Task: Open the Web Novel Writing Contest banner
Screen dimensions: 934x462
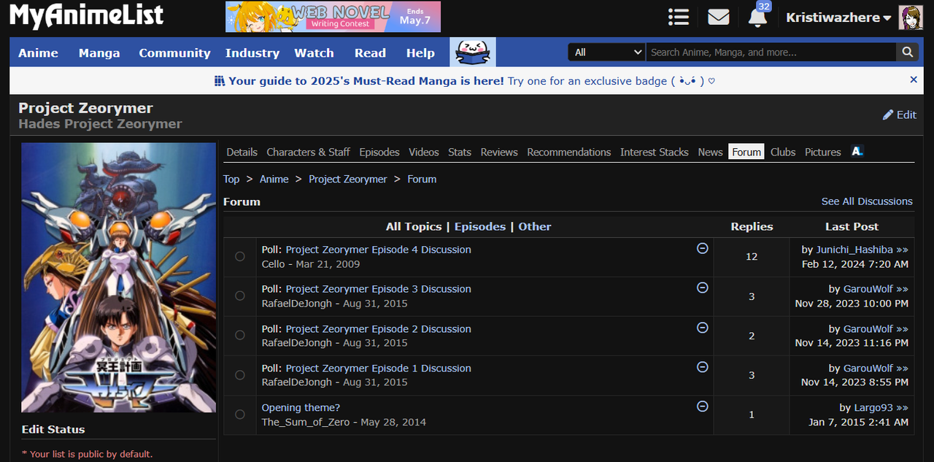Action: click(333, 17)
